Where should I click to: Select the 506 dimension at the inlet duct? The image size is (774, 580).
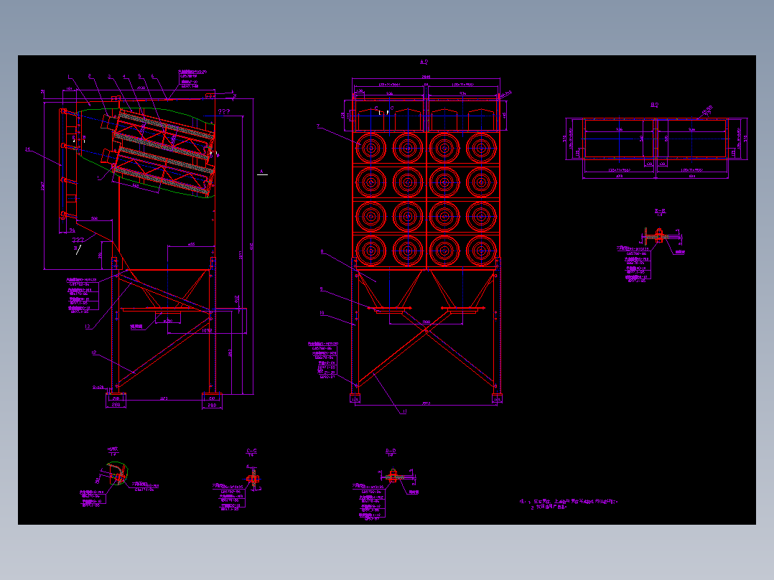coord(94,218)
